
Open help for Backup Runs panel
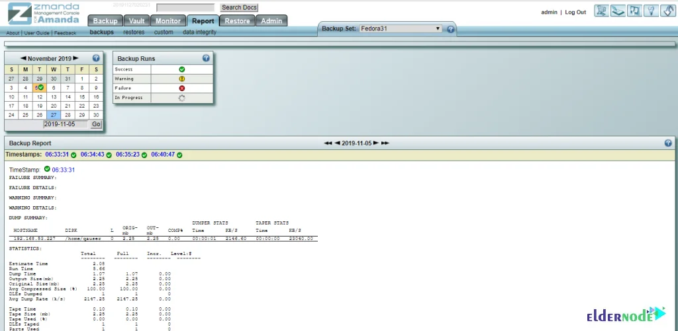(x=206, y=58)
